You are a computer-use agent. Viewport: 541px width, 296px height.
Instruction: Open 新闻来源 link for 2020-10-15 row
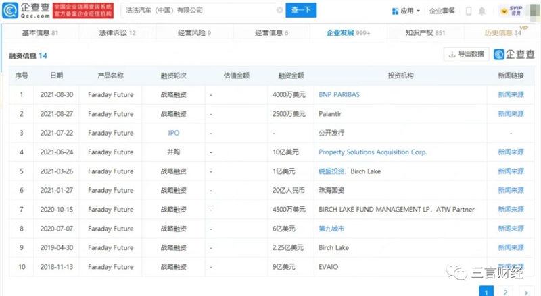(x=511, y=209)
